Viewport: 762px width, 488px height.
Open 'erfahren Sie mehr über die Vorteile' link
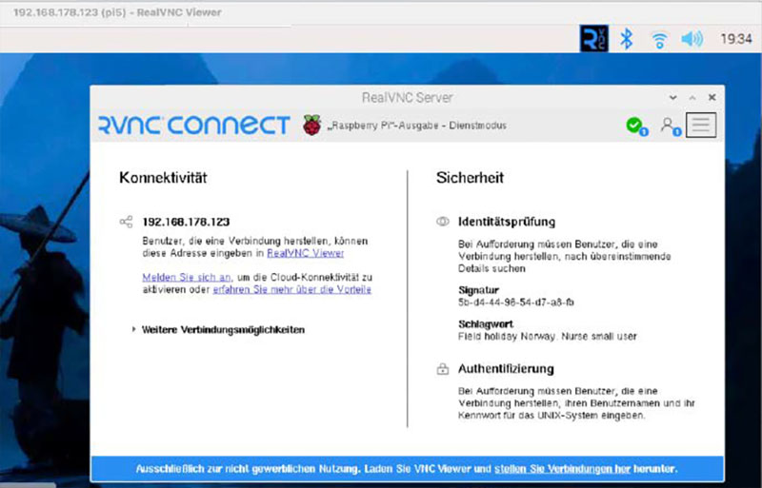click(292, 289)
